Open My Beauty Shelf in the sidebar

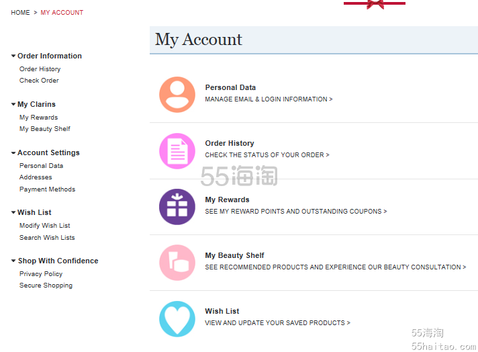45,129
